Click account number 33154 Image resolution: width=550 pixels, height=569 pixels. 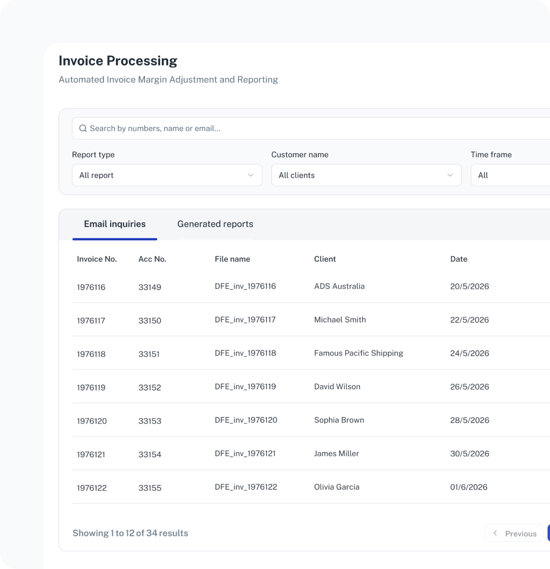(150, 454)
